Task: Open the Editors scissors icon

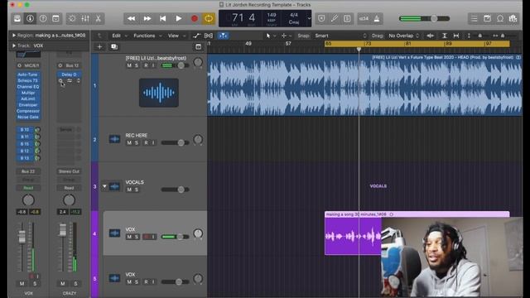Action: (98, 18)
